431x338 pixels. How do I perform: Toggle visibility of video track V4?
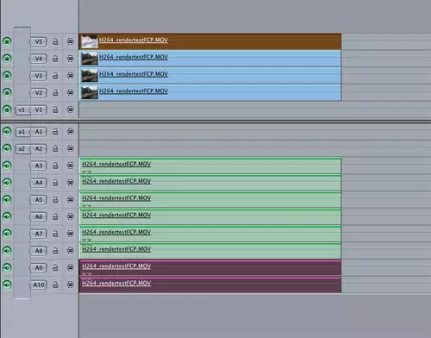coord(7,59)
